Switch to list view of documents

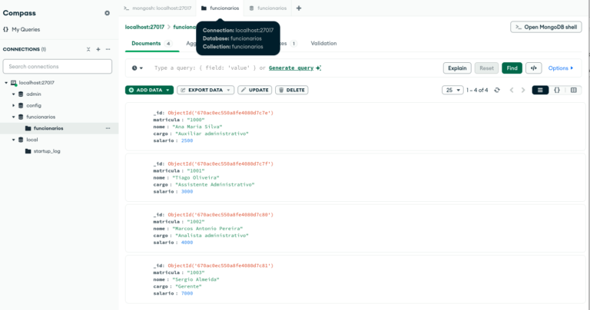click(540, 90)
